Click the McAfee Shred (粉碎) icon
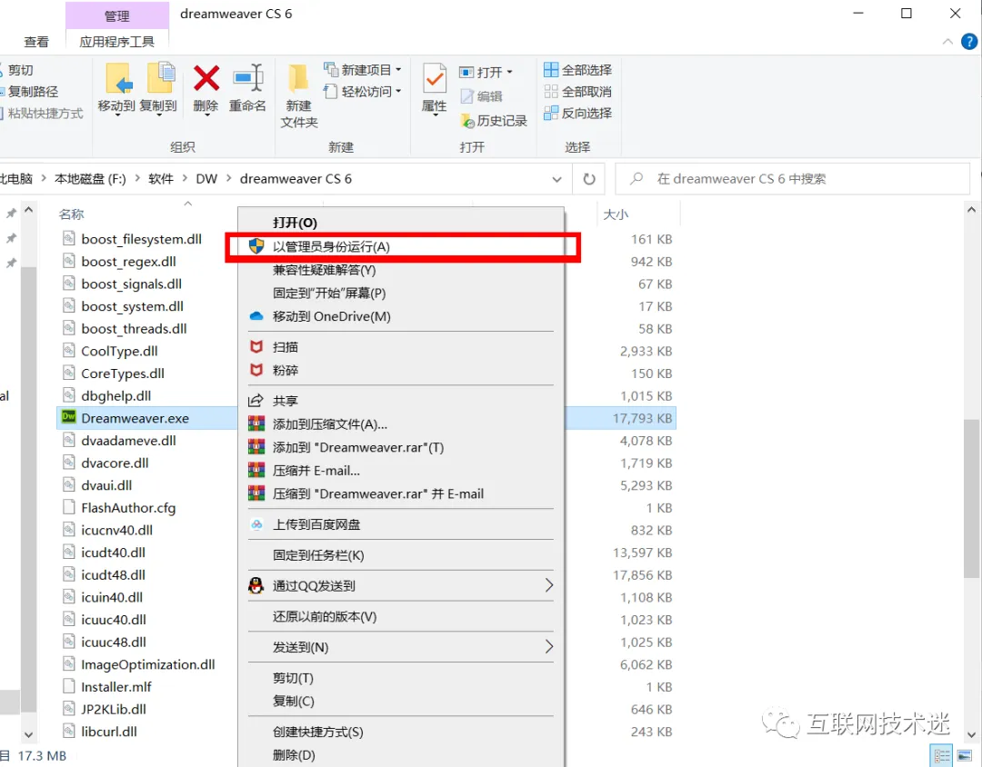982x767 pixels. (256, 370)
